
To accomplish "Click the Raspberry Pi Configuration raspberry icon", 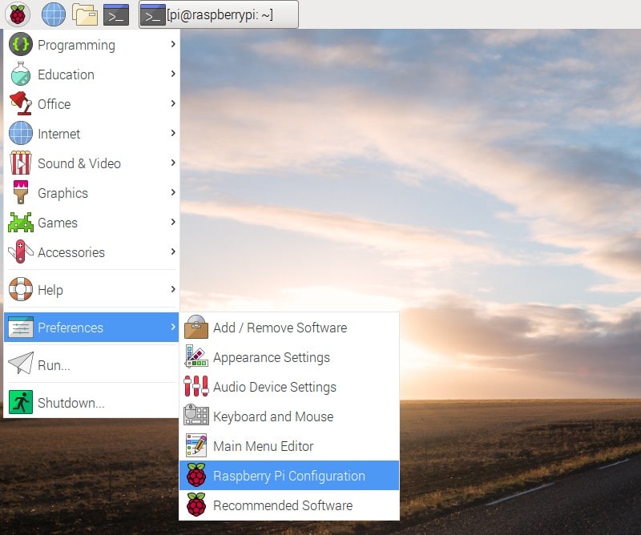I will pyautogui.click(x=196, y=475).
